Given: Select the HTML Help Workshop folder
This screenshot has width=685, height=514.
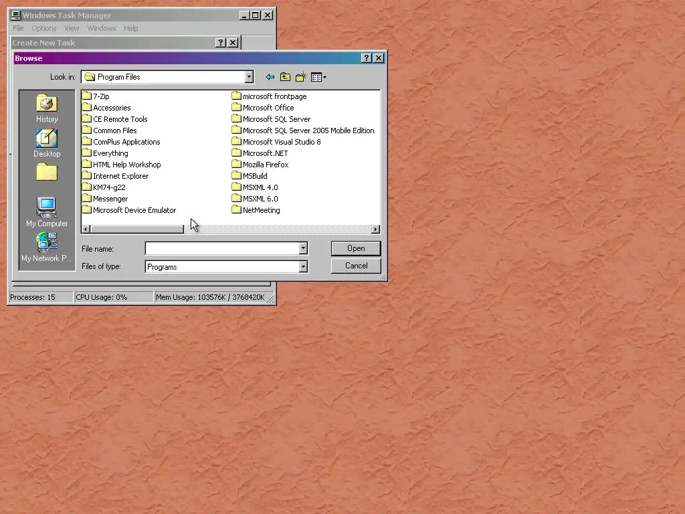Looking at the screenshot, I should 122,165.
